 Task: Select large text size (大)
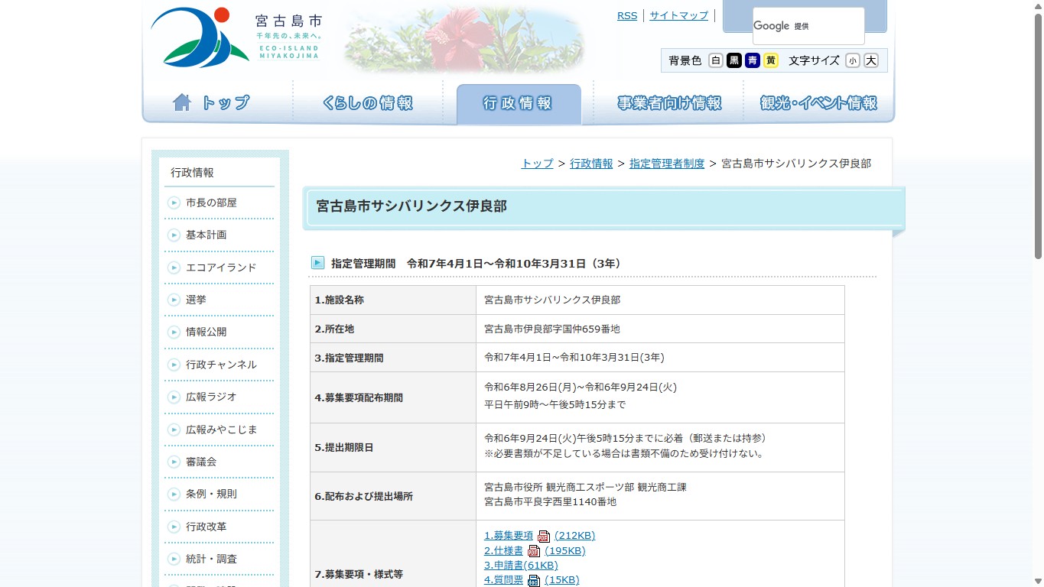[871, 60]
